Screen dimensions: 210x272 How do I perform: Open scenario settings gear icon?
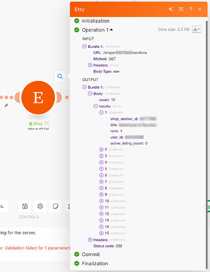[40, 206]
